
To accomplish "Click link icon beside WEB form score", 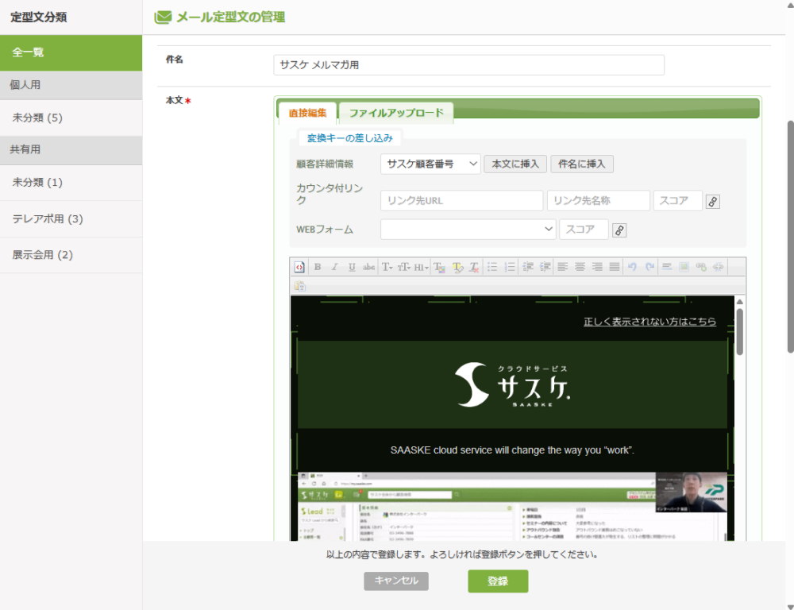I will pyautogui.click(x=619, y=230).
